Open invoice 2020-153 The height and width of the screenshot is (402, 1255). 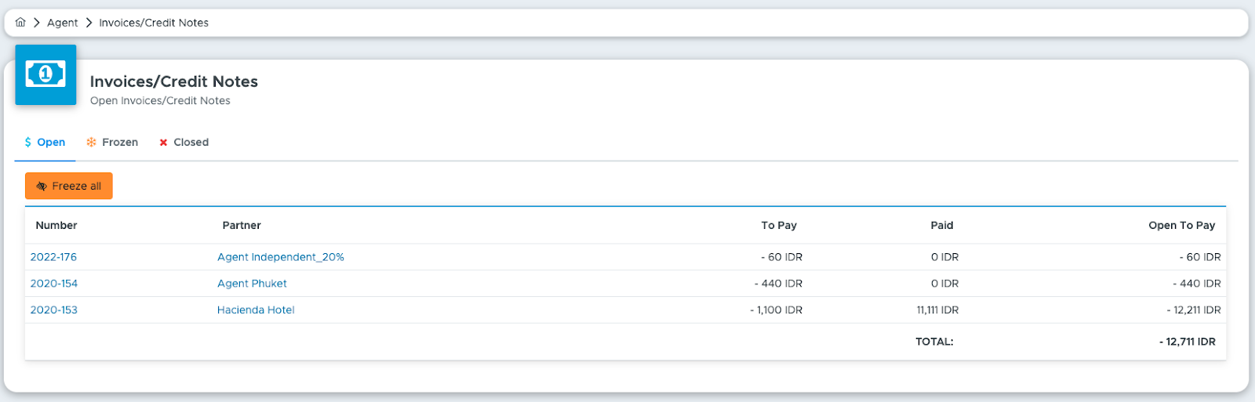pos(54,310)
